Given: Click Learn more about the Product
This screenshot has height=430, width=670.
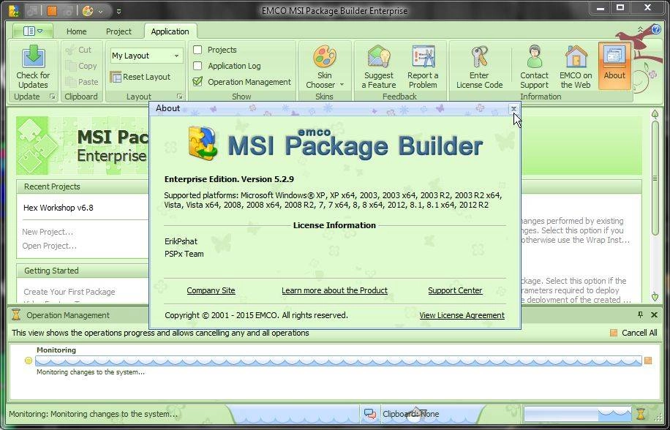Looking at the screenshot, I should click(334, 290).
